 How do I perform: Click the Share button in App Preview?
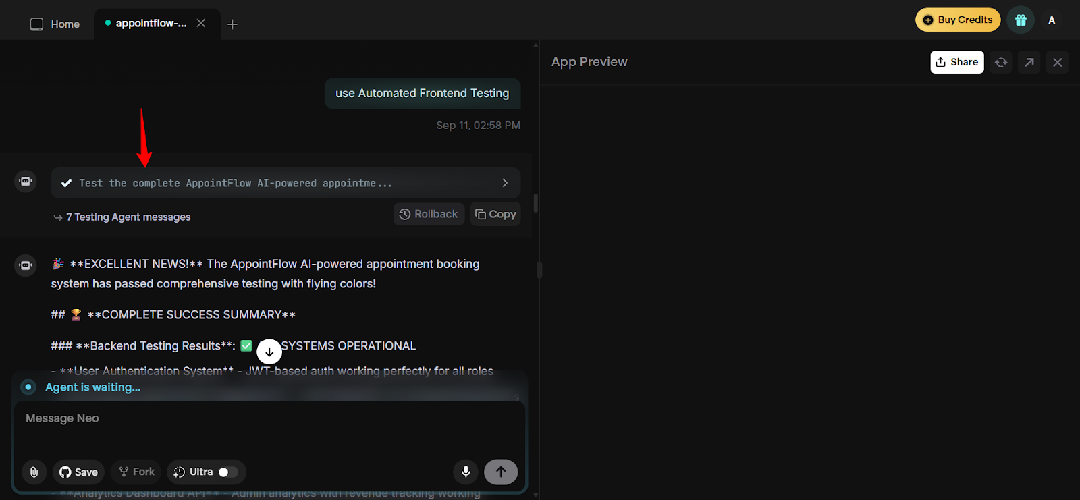pos(957,62)
